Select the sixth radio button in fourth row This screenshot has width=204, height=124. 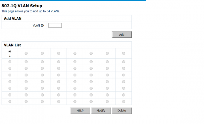coord(91,75)
